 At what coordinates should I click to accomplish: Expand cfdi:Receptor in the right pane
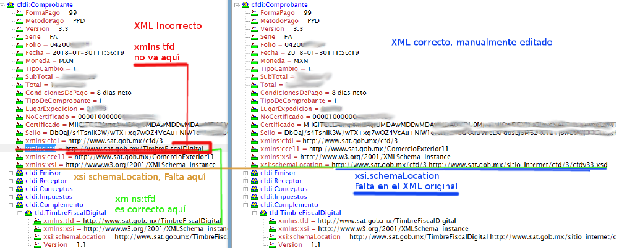pos(245,181)
